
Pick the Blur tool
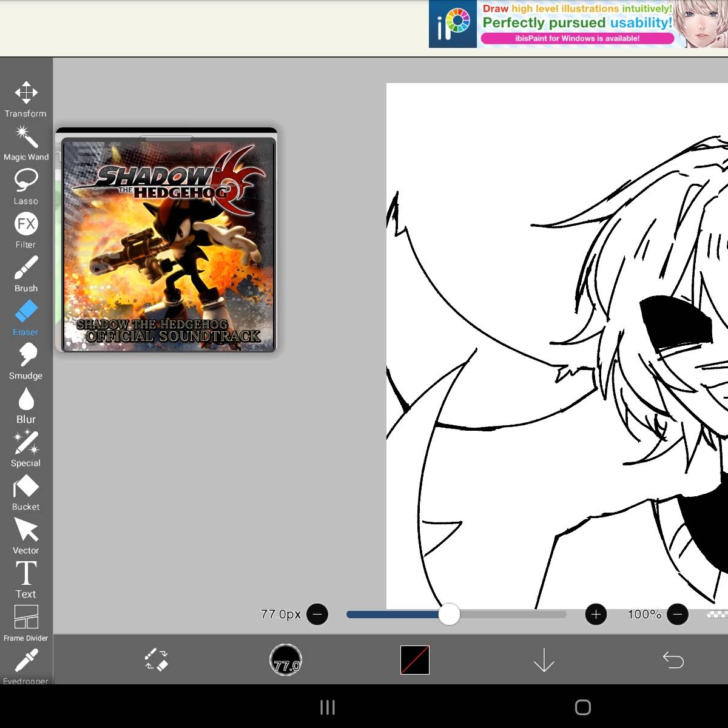pyautogui.click(x=26, y=405)
